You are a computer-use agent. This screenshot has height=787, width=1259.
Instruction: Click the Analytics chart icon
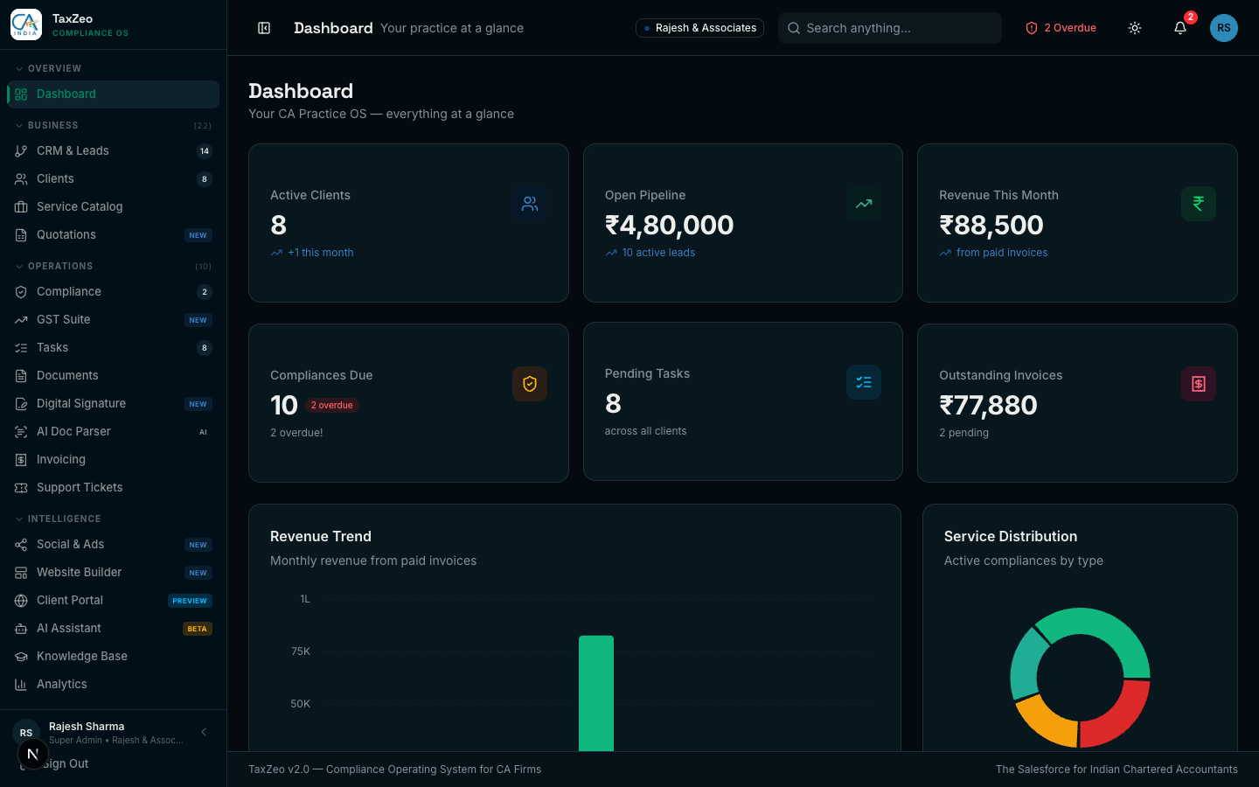coord(21,685)
